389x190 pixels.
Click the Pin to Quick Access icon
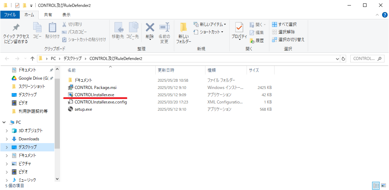[16, 28]
